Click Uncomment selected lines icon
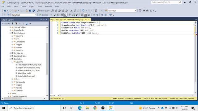This screenshot has height=111, width=198. click(97, 15)
